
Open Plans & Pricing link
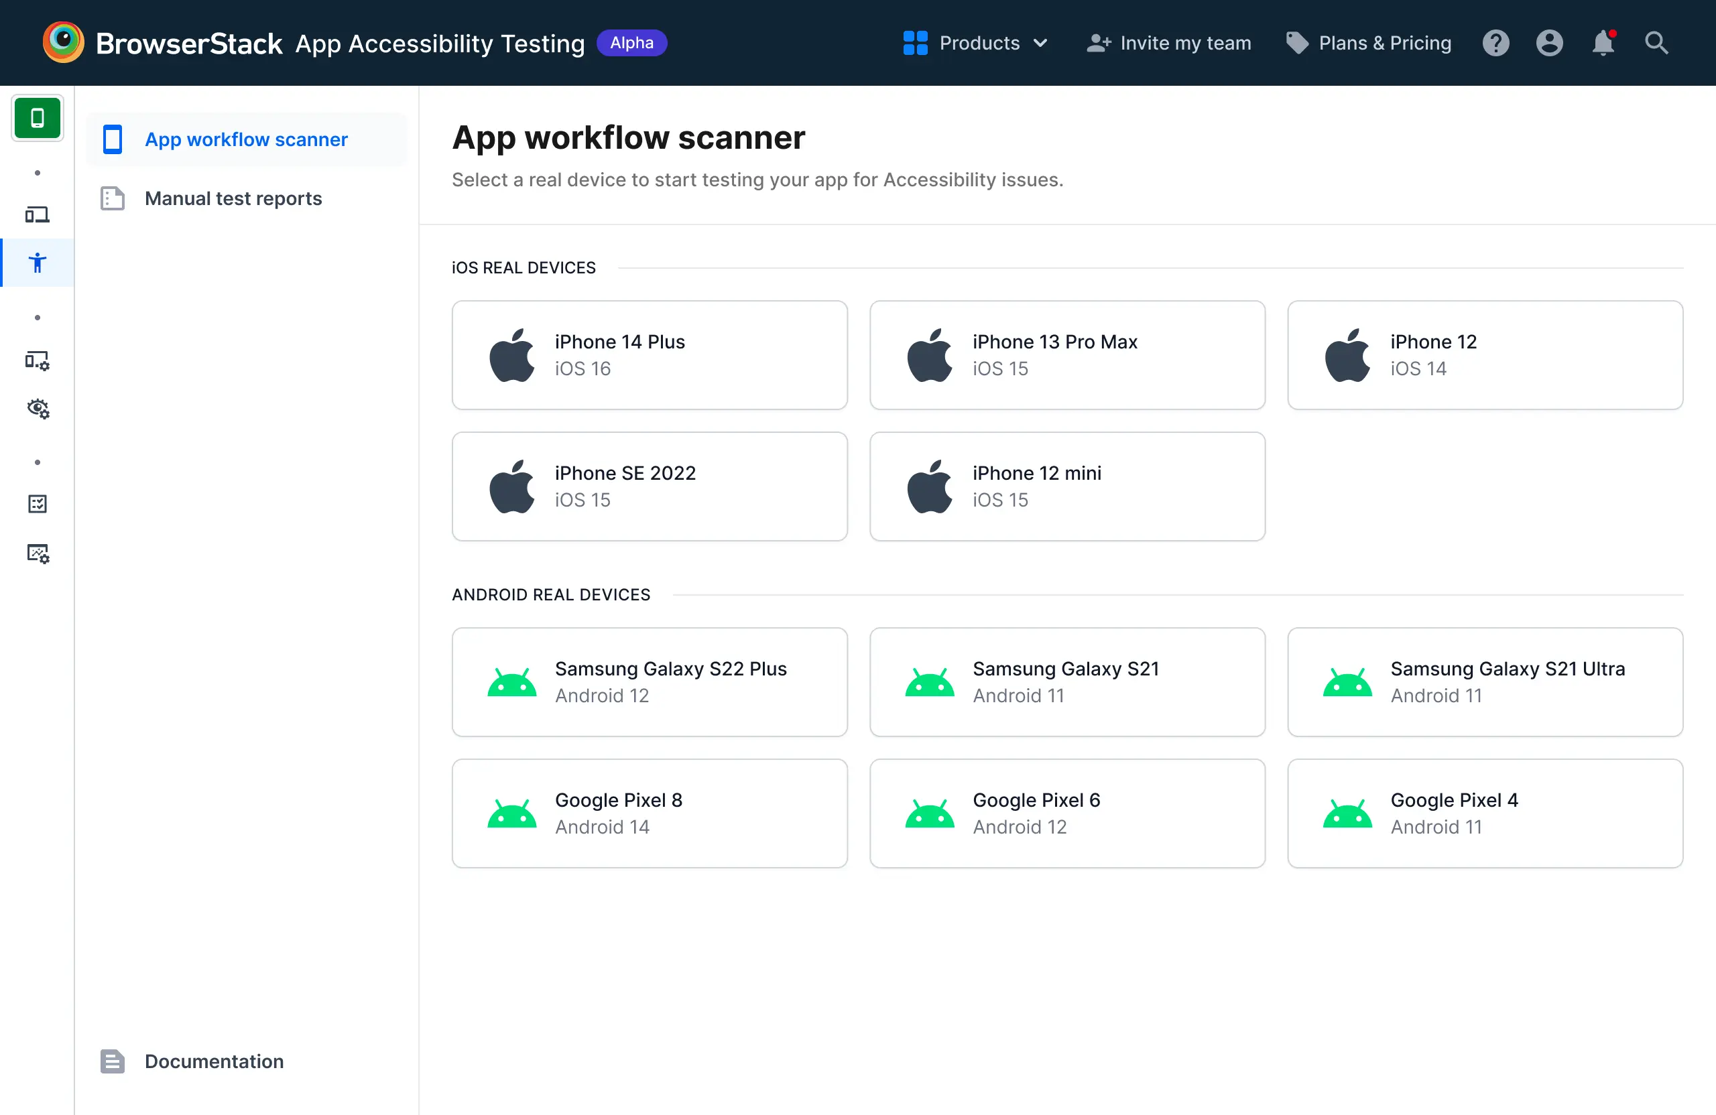point(1369,44)
